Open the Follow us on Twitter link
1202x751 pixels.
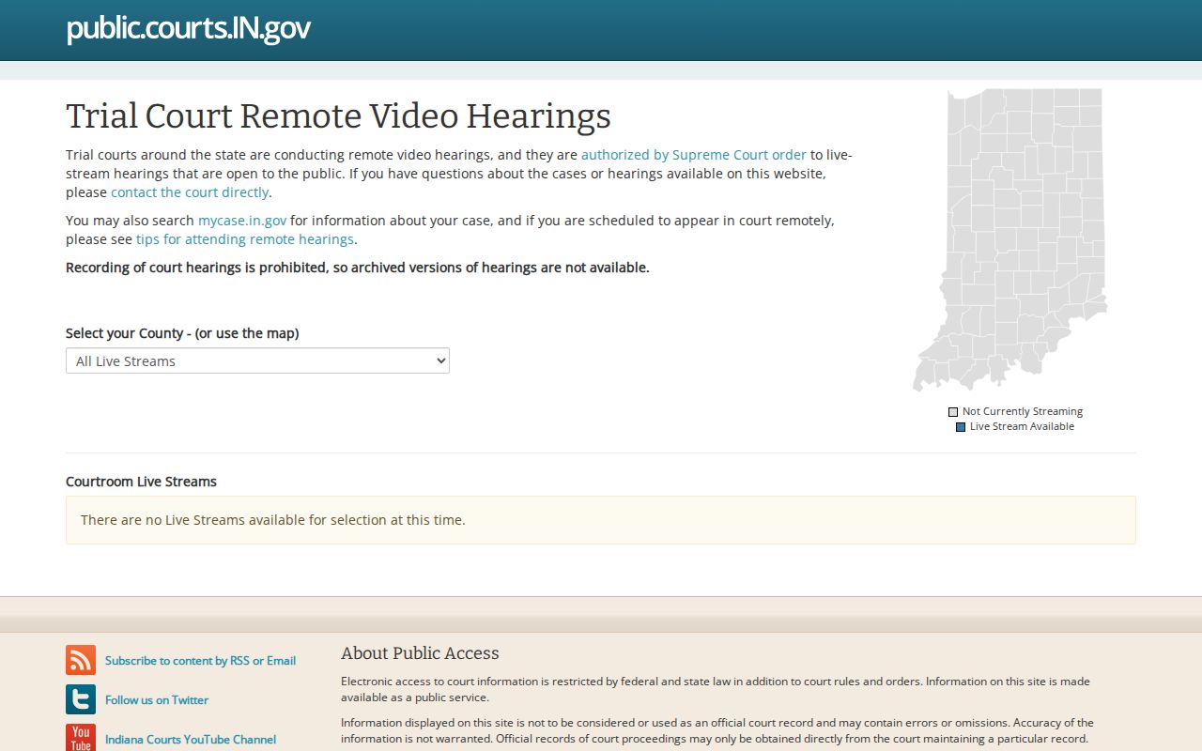pyautogui.click(x=157, y=700)
